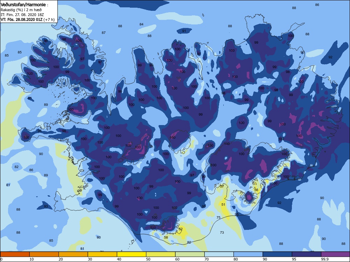Click the medium blue 80–90 legend swatch
350x262 pixels.
(248, 254)
